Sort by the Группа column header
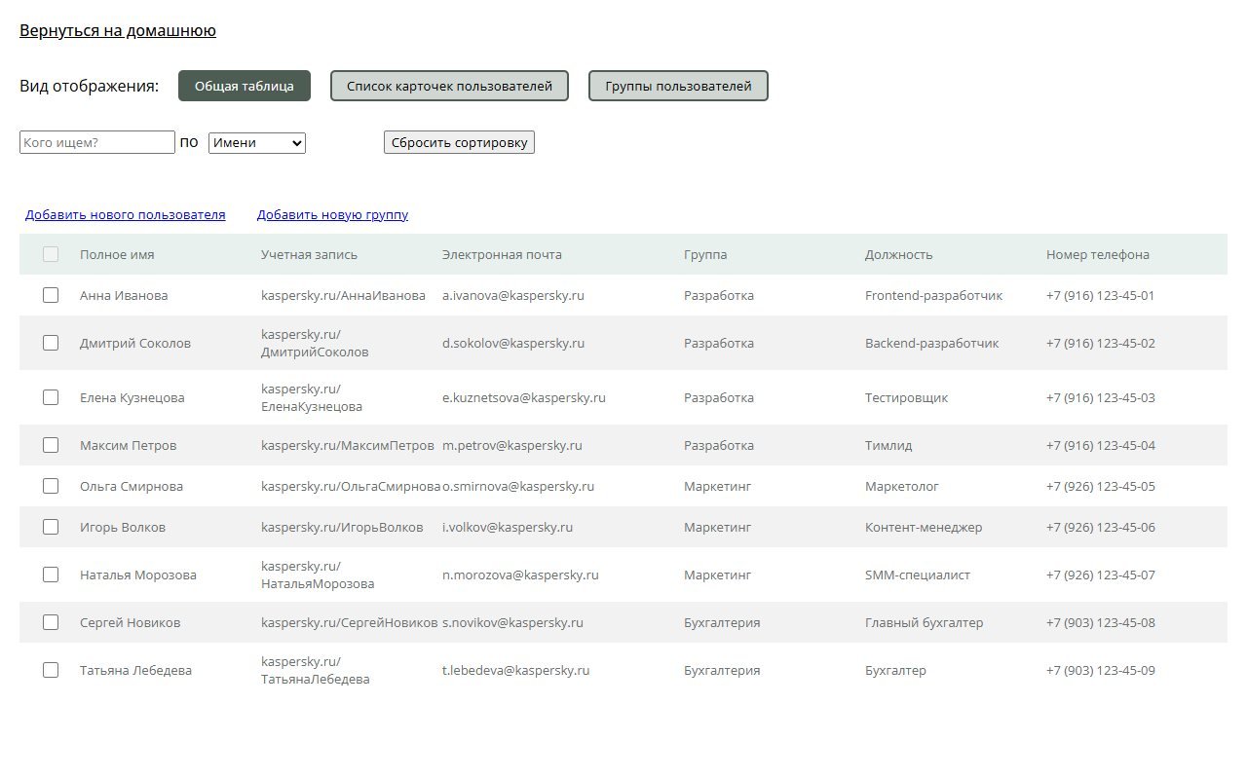 click(705, 255)
